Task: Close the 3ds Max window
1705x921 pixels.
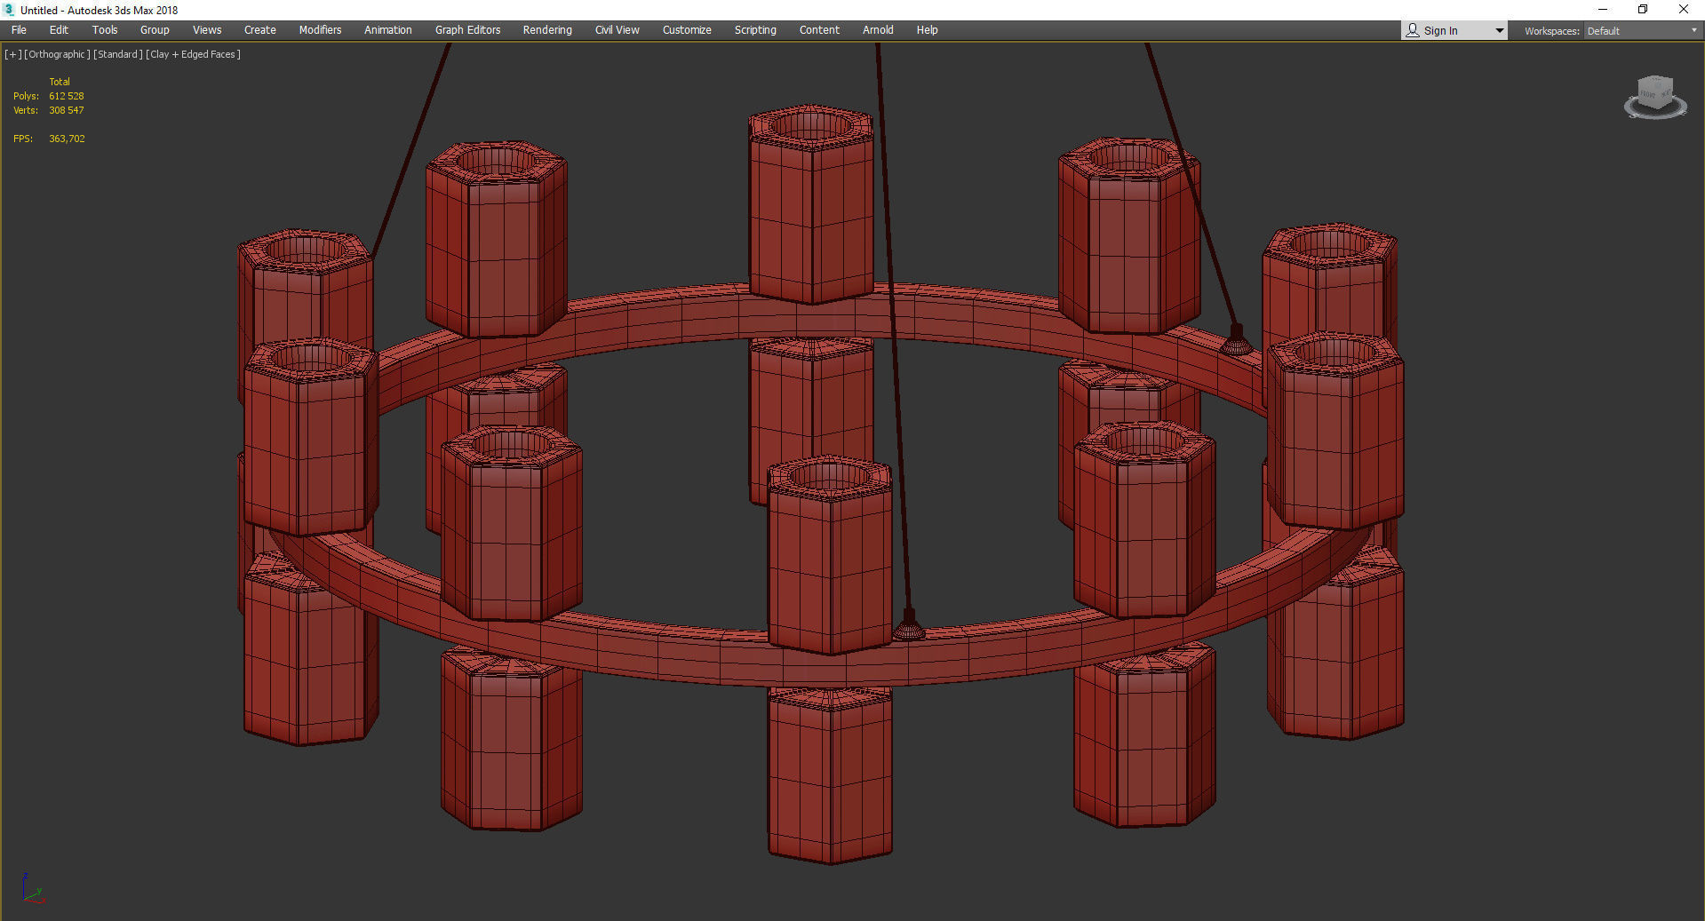Action: pyautogui.click(x=1683, y=10)
